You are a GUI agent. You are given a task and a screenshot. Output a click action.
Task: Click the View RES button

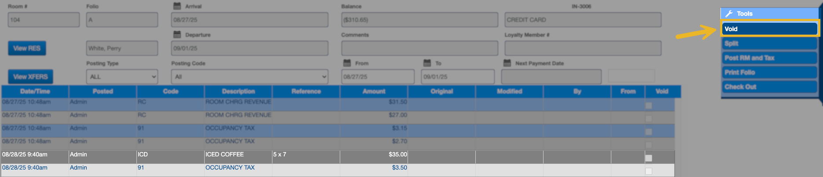pyautogui.click(x=27, y=48)
